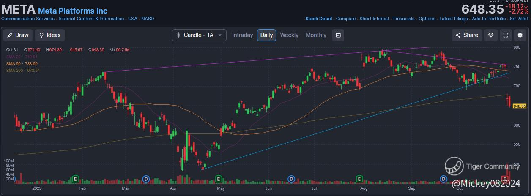Open Latest Filings
This screenshot has width=531, height=196.
click(454, 19)
